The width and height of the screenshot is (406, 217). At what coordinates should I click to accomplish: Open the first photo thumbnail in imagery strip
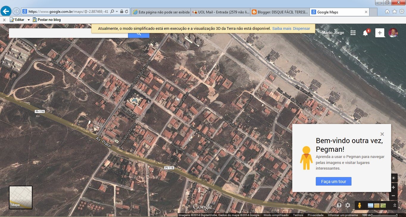coord(371,205)
